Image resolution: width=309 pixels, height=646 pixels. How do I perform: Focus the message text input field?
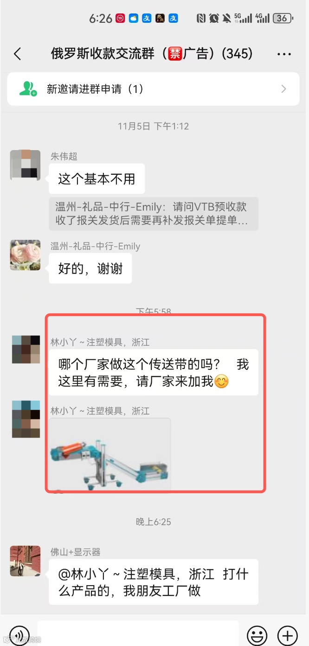[138, 634]
